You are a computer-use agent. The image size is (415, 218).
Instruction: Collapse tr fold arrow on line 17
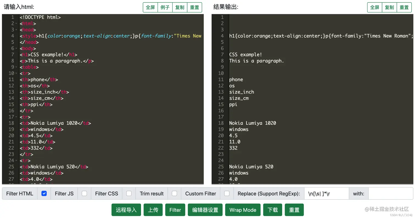pyautogui.click(x=16, y=117)
